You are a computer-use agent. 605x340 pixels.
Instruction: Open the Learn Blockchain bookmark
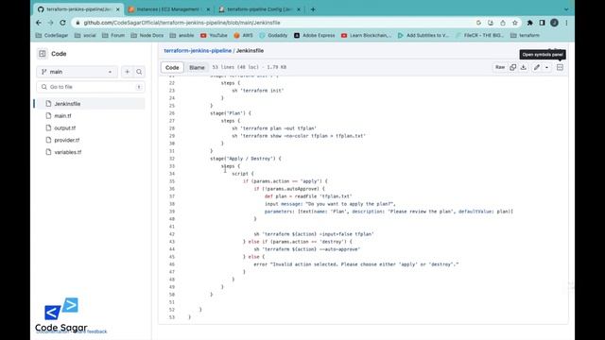tap(366, 35)
